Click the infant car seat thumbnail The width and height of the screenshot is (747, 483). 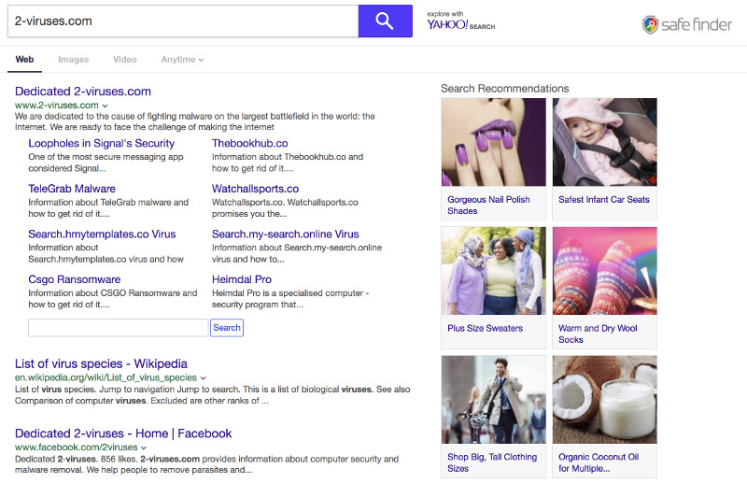604,142
